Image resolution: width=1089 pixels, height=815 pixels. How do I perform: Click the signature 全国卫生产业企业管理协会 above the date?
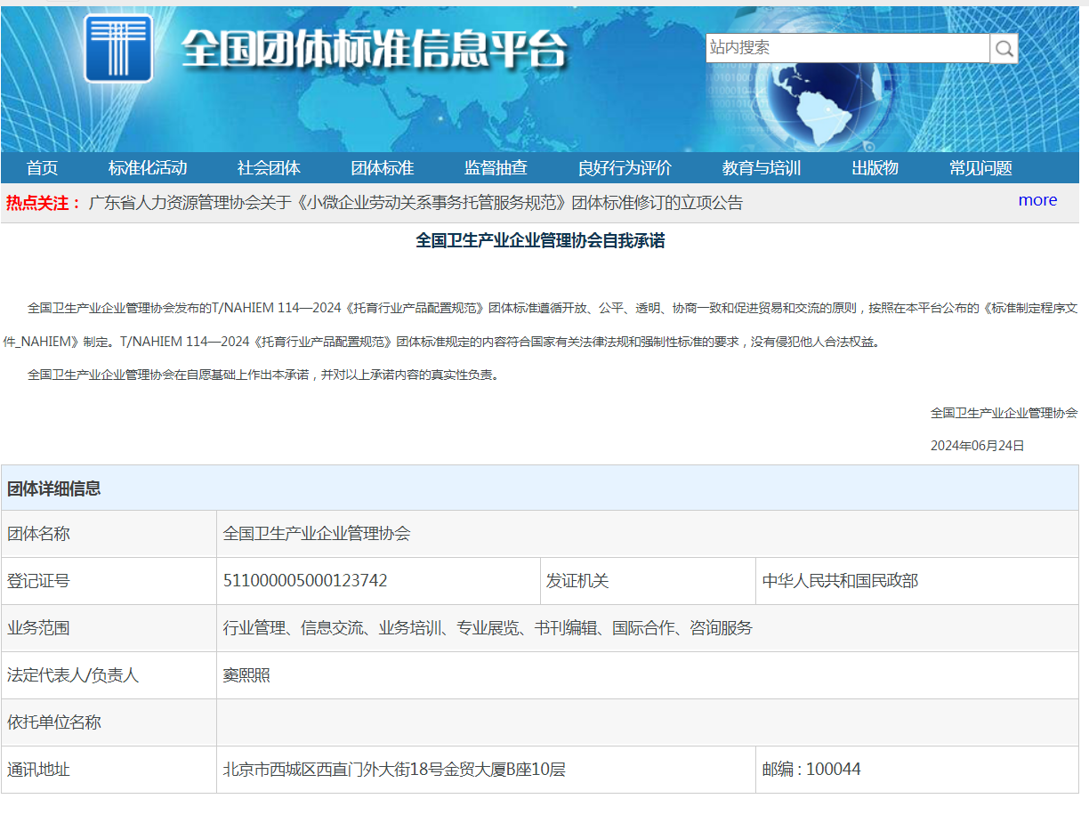click(x=1004, y=413)
